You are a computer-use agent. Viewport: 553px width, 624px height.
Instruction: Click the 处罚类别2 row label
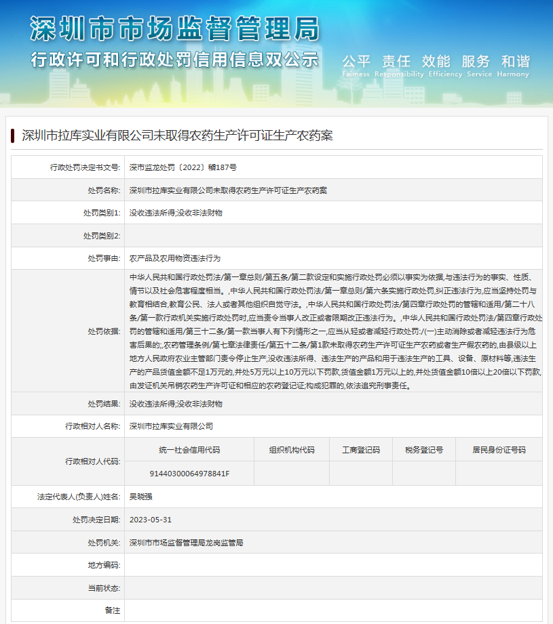pos(102,236)
